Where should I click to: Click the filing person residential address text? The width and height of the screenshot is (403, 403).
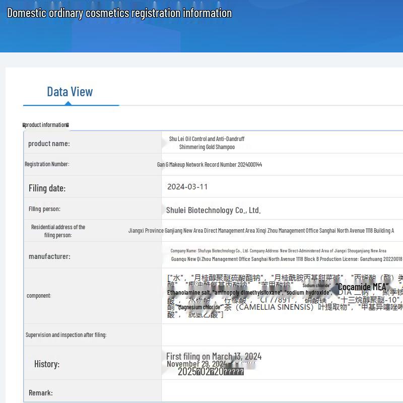[261, 231]
